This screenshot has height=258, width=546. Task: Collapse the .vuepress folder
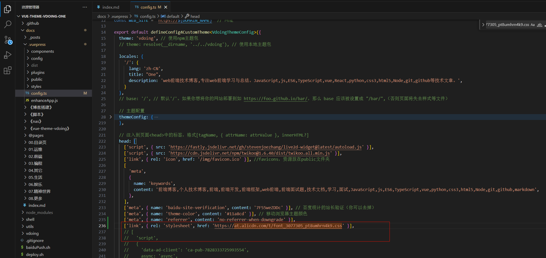coord(25,44)
